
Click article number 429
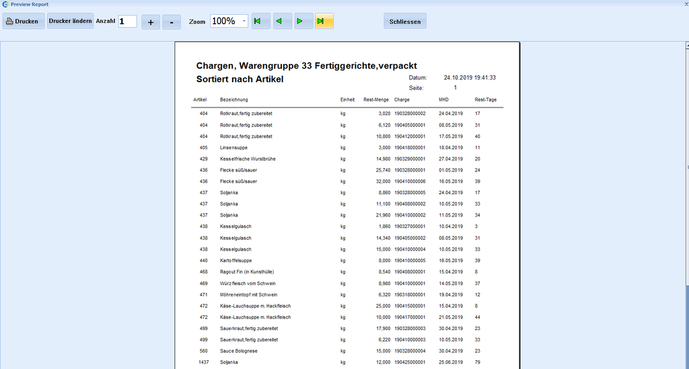click(203, 159)
